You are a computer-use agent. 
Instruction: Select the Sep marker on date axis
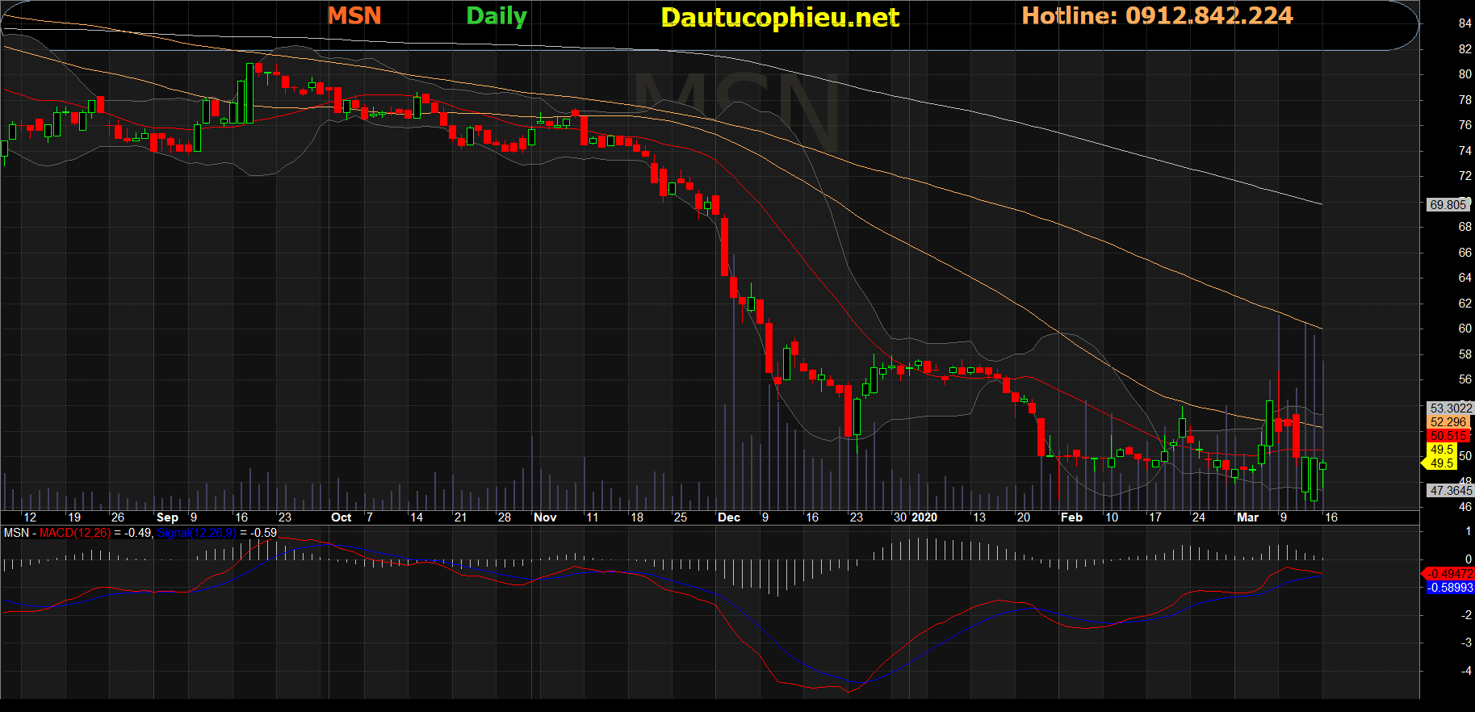point(167,517)
